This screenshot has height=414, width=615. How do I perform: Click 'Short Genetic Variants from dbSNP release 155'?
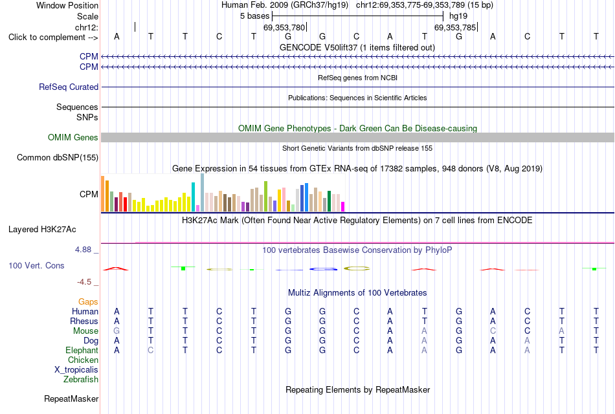(x=357, y=148)
